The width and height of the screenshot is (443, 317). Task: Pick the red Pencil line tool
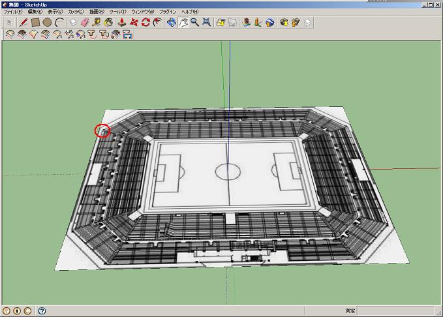tap(24, 22)
